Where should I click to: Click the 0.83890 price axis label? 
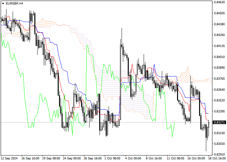[219, 67]
